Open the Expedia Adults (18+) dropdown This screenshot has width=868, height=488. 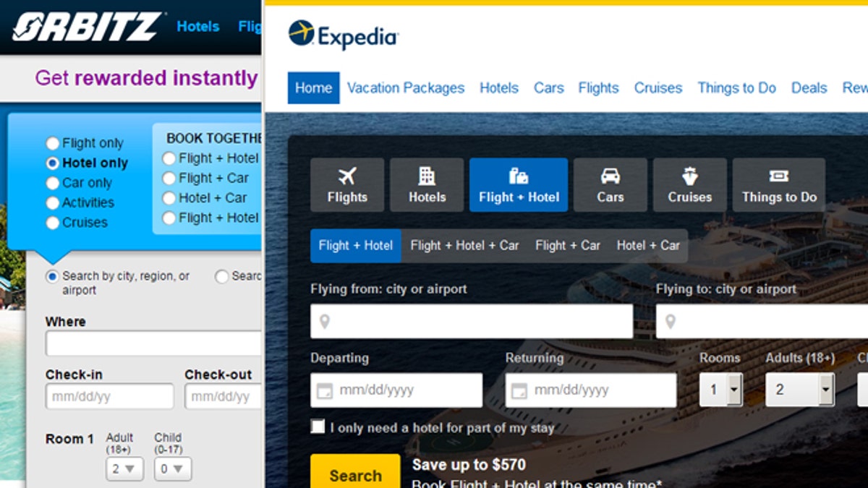coord(799,390)
